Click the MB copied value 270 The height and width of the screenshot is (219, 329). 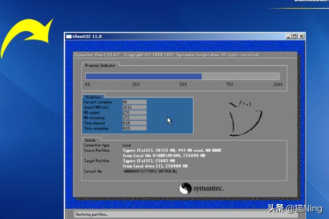tap(134, 113)
